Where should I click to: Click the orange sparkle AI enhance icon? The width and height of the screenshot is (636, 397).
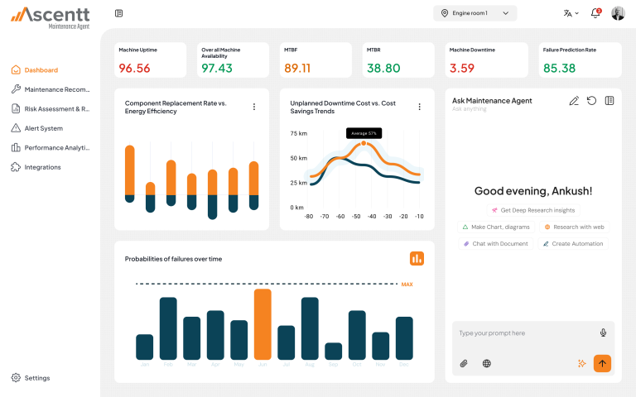581,363
